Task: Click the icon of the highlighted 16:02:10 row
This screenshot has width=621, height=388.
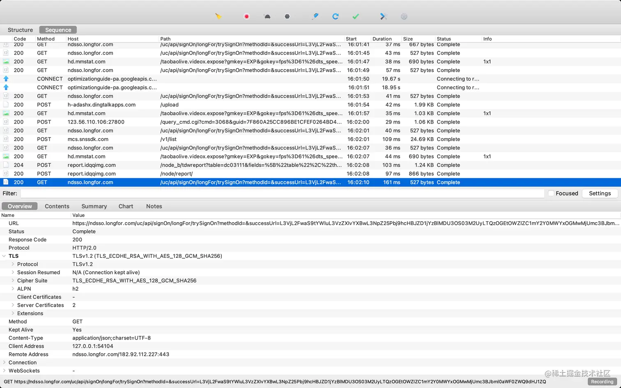Action: pos(6,182)
